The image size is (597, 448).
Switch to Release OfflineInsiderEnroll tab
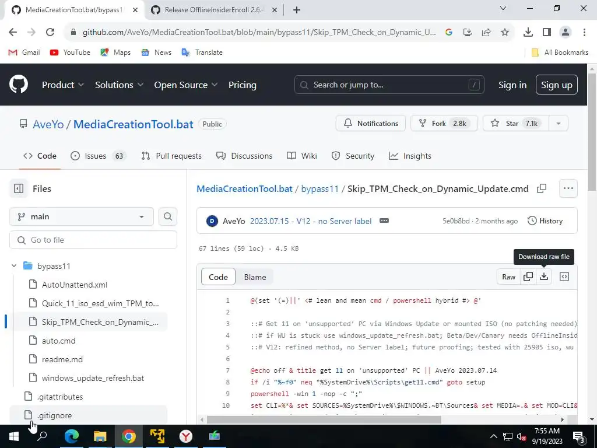pyautogui.click(x=213, y=10)
